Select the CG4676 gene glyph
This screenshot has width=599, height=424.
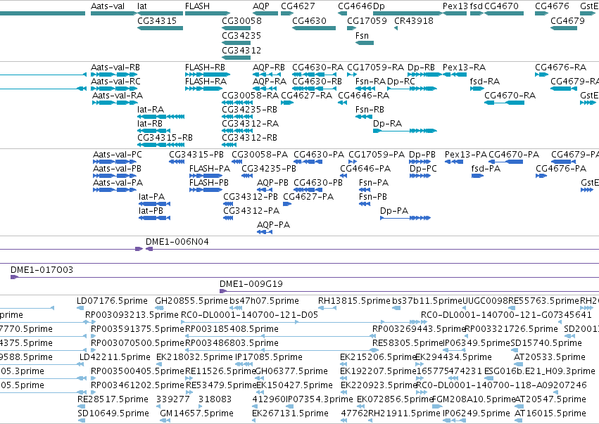[541, 13]
